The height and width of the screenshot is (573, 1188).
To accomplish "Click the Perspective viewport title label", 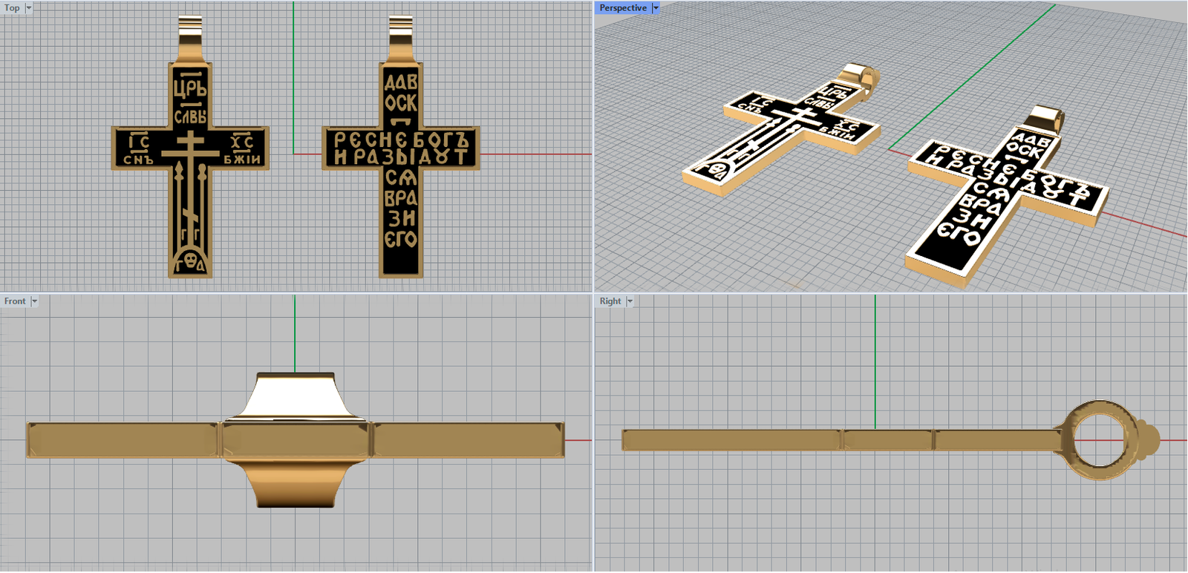I will (x=623, y=8).
